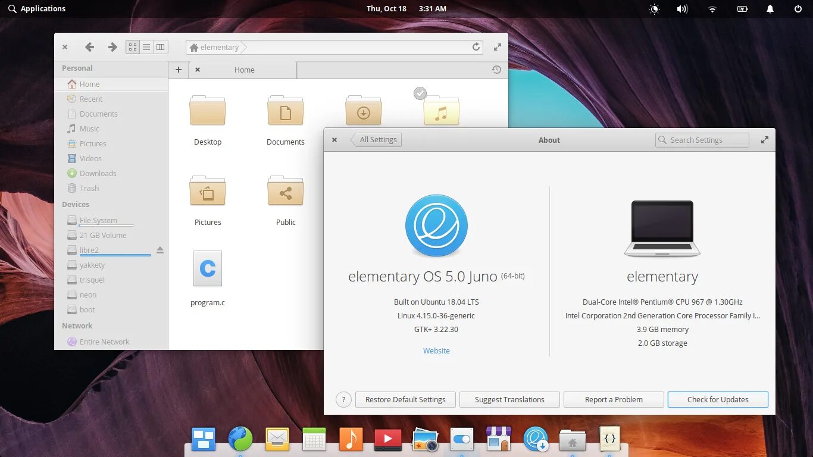Screen dimensions: 813x457
Task: Open Videos in Files sidebar
Action: click(111, 158)
